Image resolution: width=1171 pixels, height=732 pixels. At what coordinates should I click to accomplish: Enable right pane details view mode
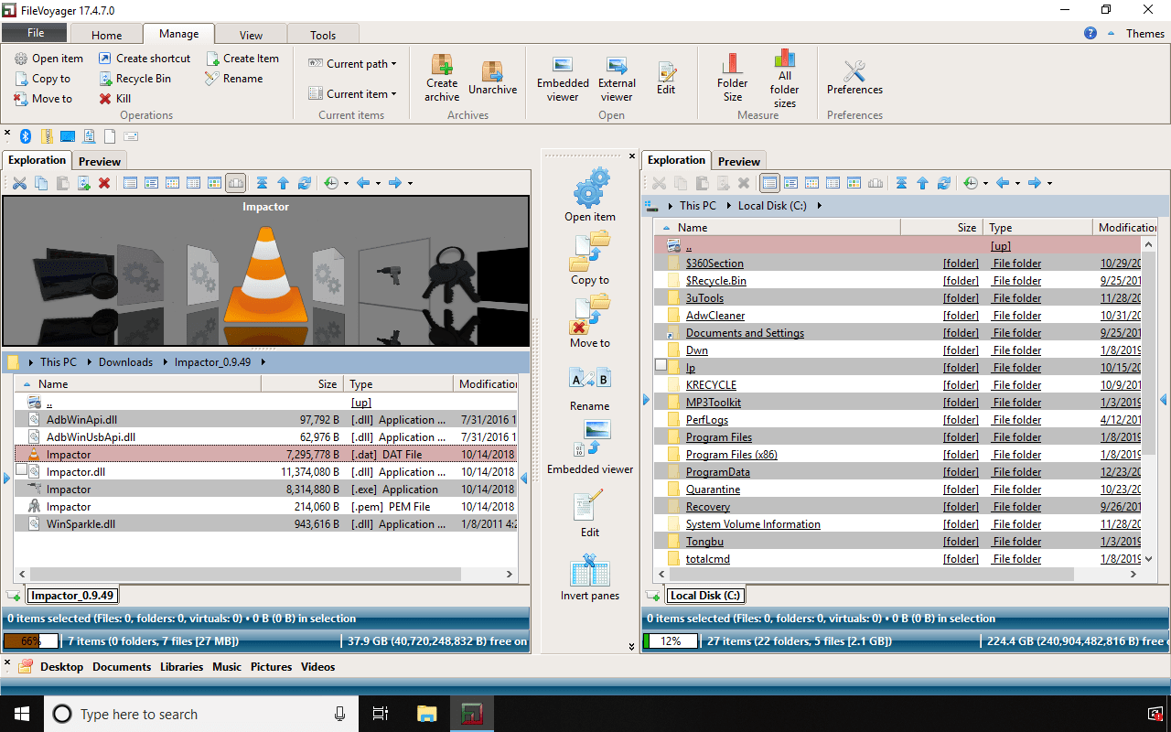click(769, 183)
